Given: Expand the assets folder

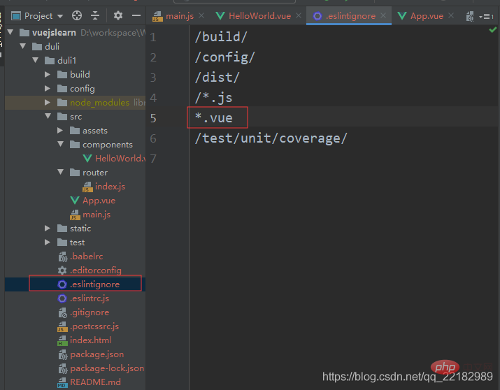Looking at the screenshot, I should (x=60, y=130).
